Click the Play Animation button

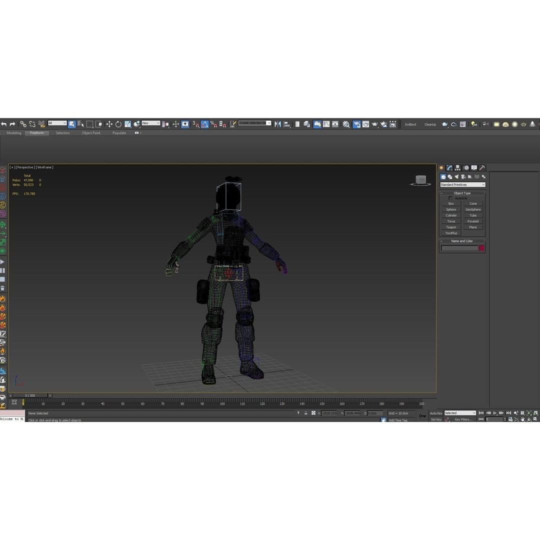pyautogui.click(x=495, y=413)
